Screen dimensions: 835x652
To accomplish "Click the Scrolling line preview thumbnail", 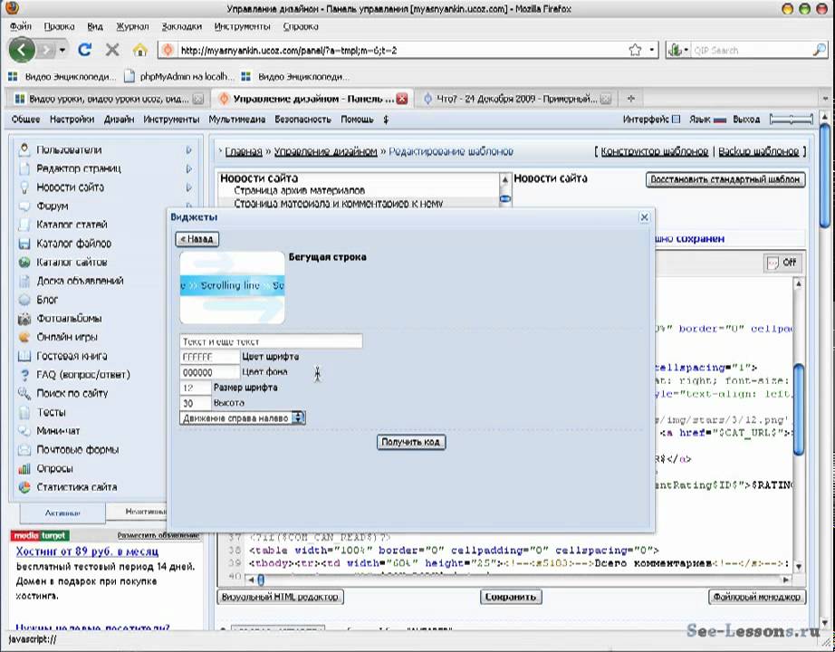I will pos(232,287).
